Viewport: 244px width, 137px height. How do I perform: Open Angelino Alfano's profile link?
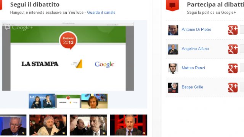point(195,49)
